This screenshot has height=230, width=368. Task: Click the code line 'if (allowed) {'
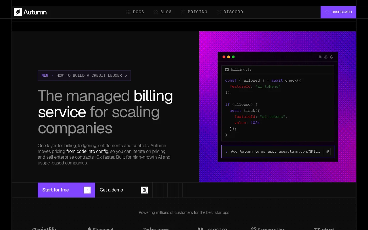[241, 105]
